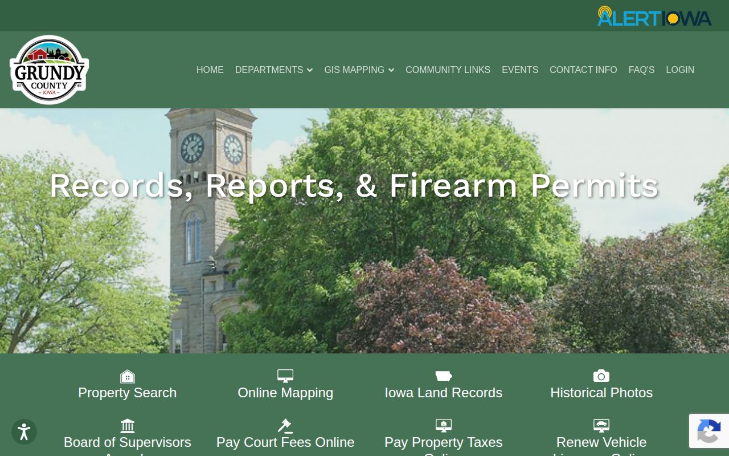
Task: Click the icon above Iowa Land Records
Action: coord(444,376)
